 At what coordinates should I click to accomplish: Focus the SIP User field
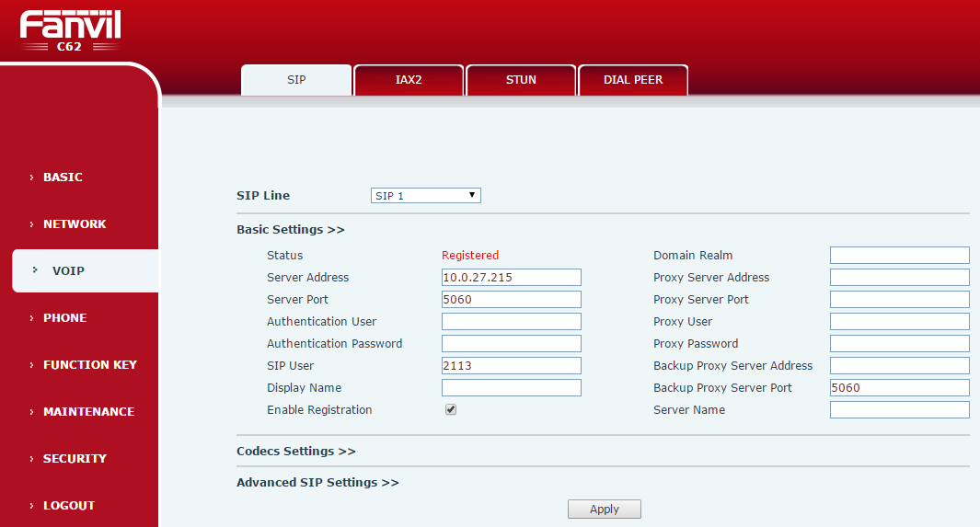pos(511,366)
